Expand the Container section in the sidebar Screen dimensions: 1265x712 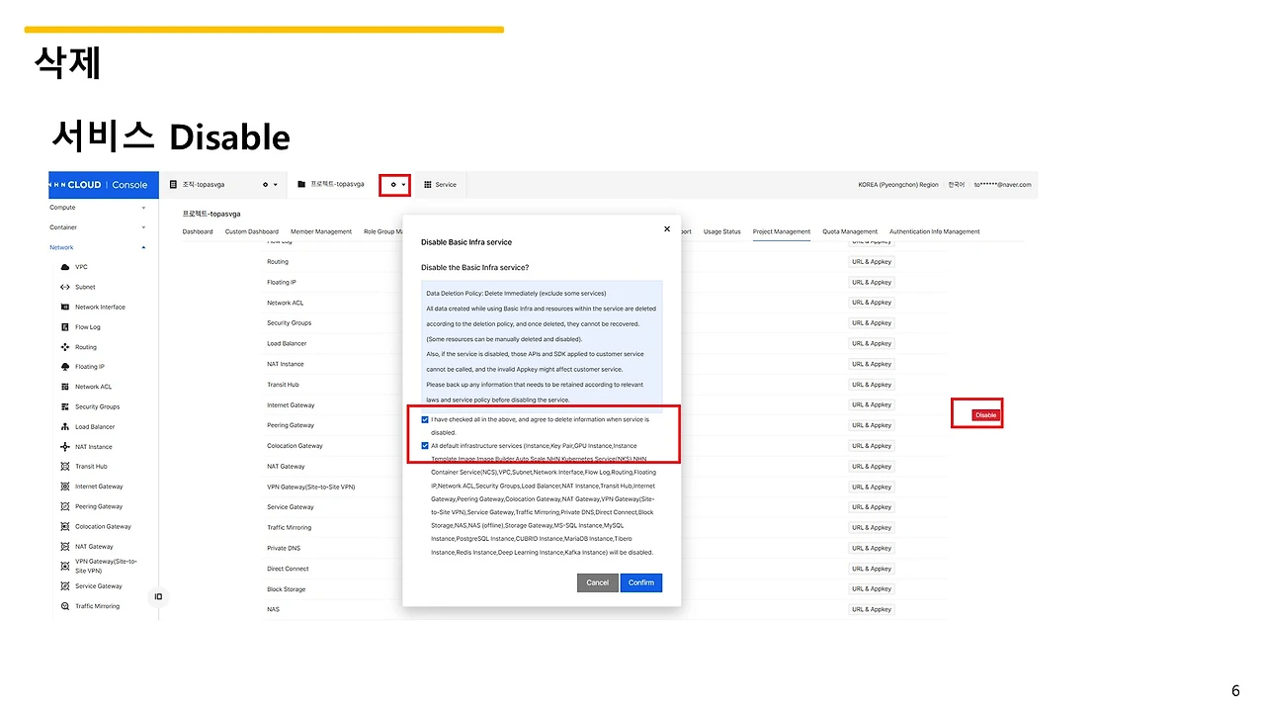click(x=98, y=227)
